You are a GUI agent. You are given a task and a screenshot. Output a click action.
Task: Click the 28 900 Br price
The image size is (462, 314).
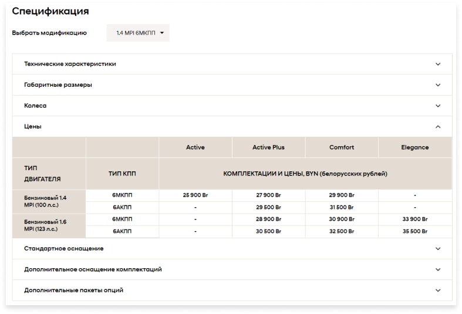point(268,219)
